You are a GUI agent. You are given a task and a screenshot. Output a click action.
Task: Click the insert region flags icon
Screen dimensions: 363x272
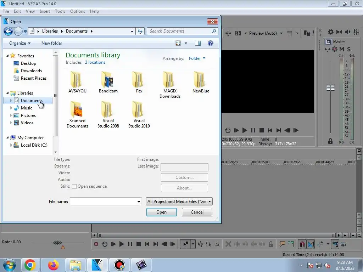pos(291,244)
